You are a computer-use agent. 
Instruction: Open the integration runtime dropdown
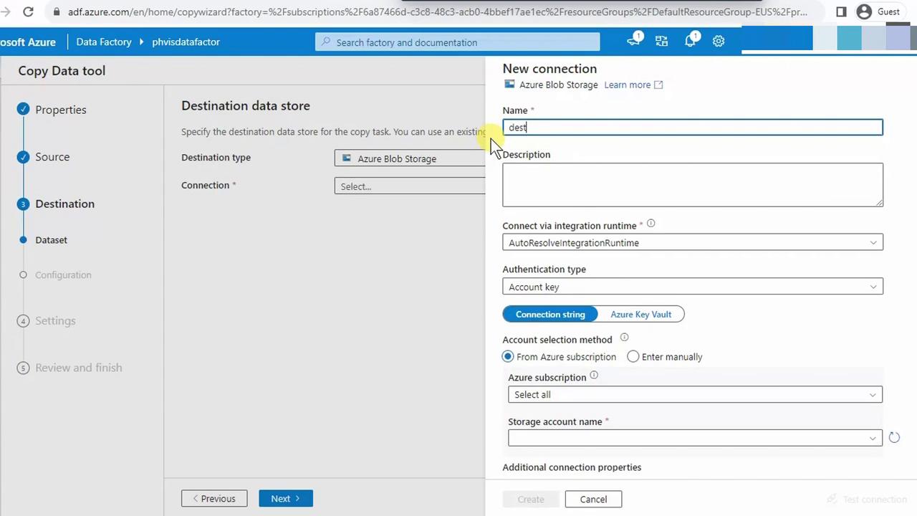693,242
